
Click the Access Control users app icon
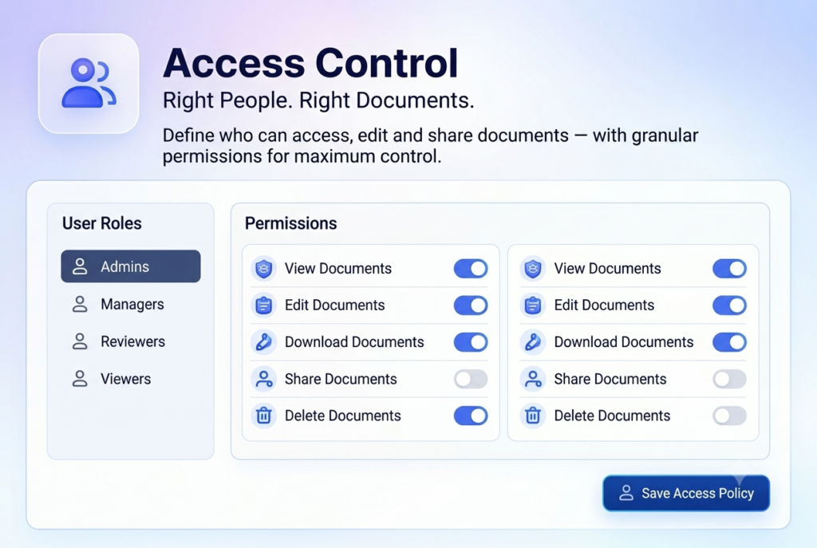[x=89, y=83]
